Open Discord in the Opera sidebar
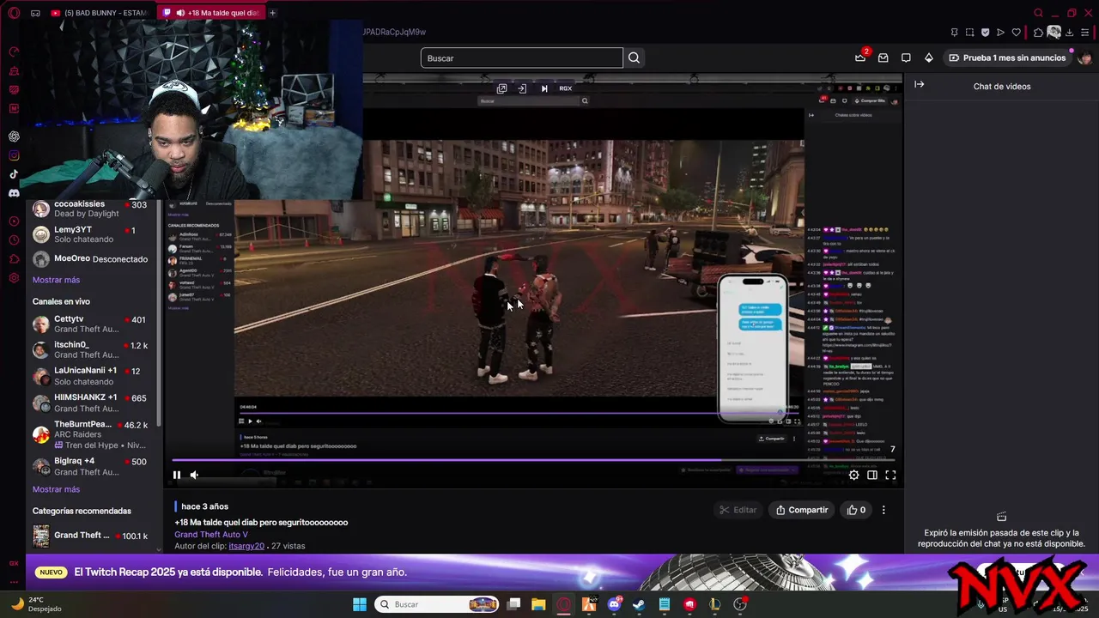Image resolution: width=1099 pixels, height=618 pixels. click(x=14, y=193)
